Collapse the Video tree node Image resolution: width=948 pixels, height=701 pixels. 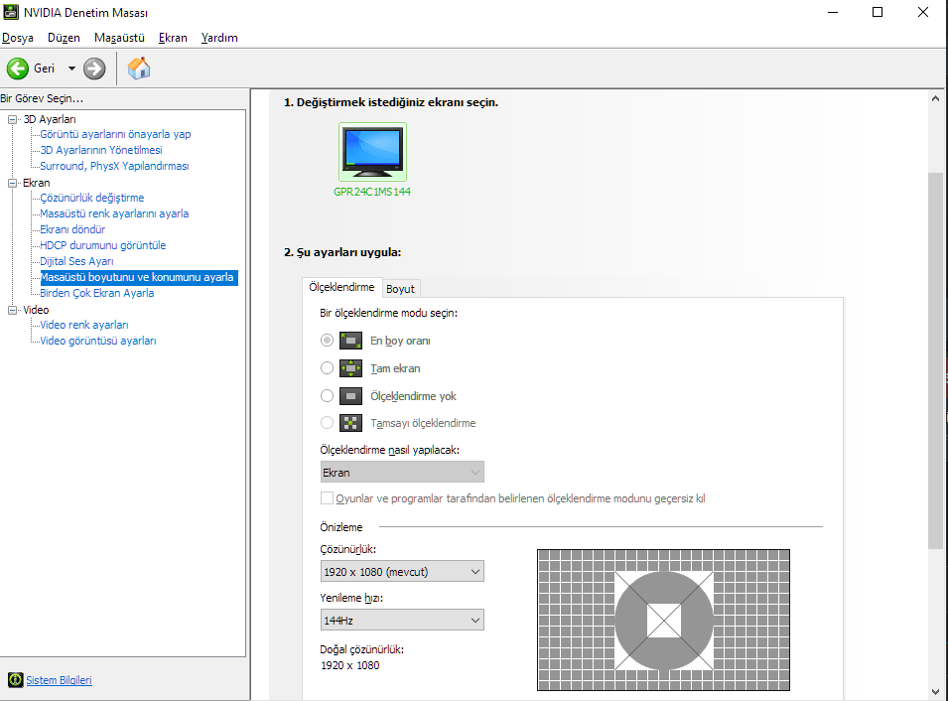pyautogui.click(x=12, y=310)
